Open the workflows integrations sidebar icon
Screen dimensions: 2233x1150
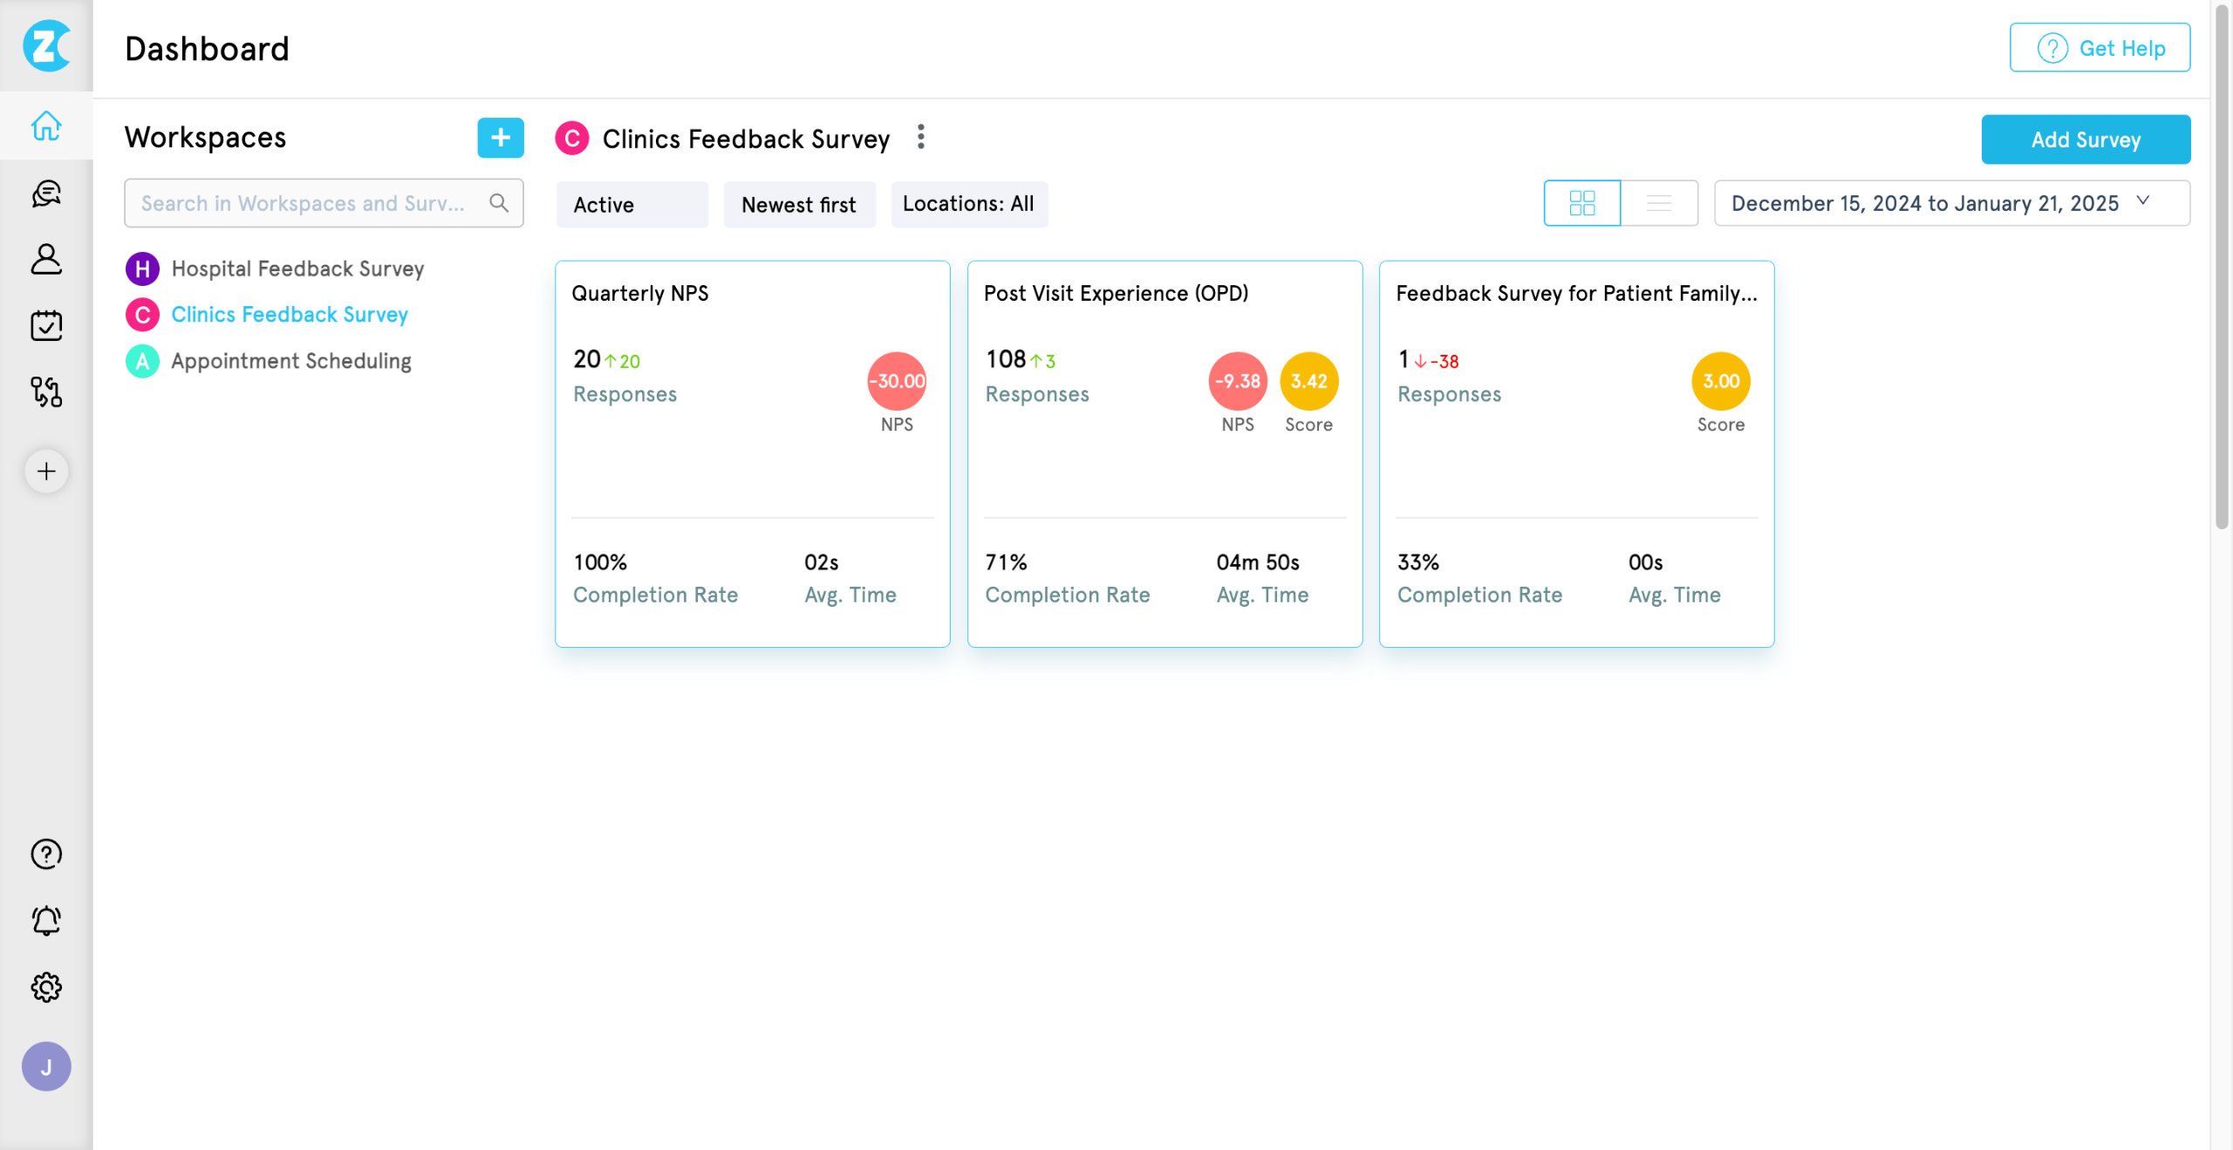[x=46, y=392]
